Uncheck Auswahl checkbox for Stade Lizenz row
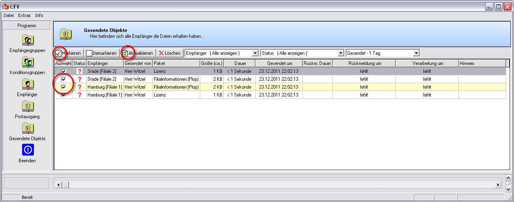Screen dimensions: 514x202 [63, 71]
